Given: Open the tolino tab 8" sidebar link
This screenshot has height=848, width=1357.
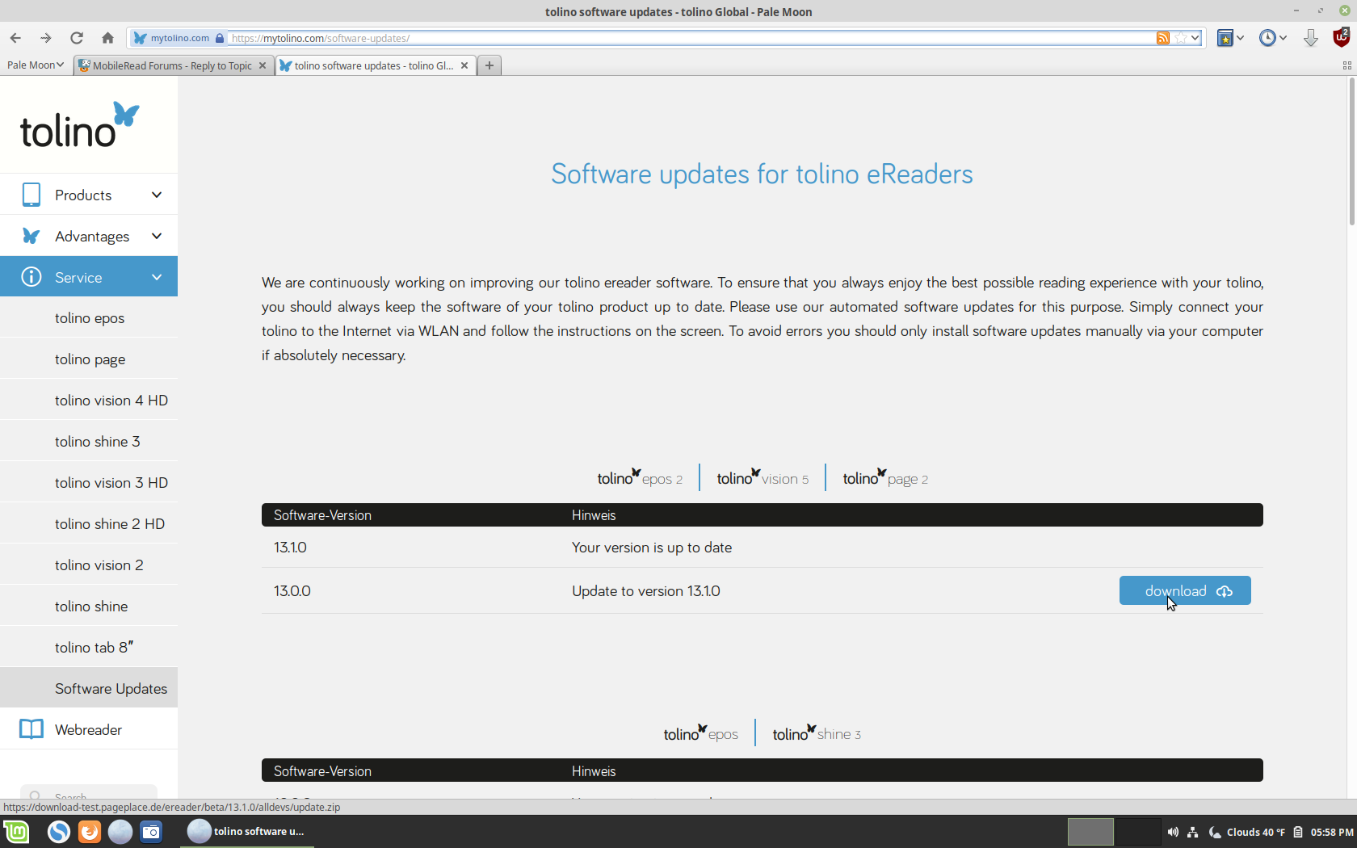Looking at the screenshot, I should click(x=94, y=648).
